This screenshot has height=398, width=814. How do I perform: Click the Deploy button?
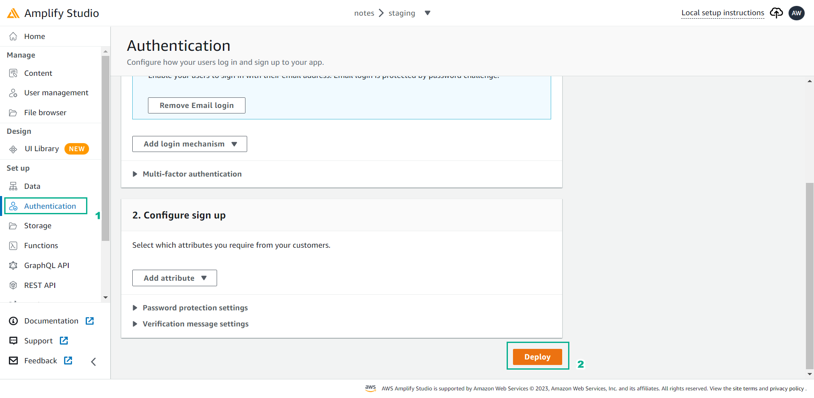pos(538,357)
